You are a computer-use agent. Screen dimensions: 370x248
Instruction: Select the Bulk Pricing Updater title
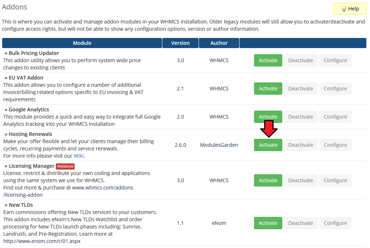(34, 53)
